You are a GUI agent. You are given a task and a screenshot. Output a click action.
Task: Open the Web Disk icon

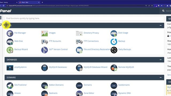pos(10,42)
